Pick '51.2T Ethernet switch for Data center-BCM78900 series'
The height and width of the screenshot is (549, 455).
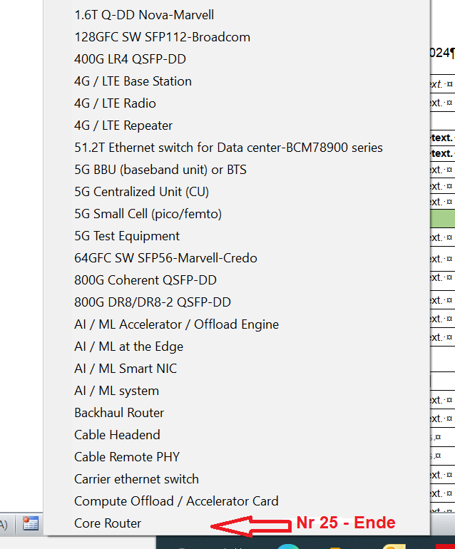pyautogui.click(x=228, y=148)
